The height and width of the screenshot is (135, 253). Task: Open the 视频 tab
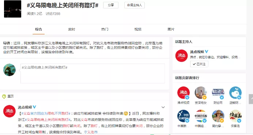(138, 29)
